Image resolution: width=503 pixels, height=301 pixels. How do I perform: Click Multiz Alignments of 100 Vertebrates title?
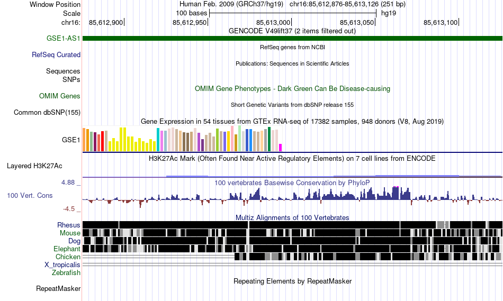(292, 217)
